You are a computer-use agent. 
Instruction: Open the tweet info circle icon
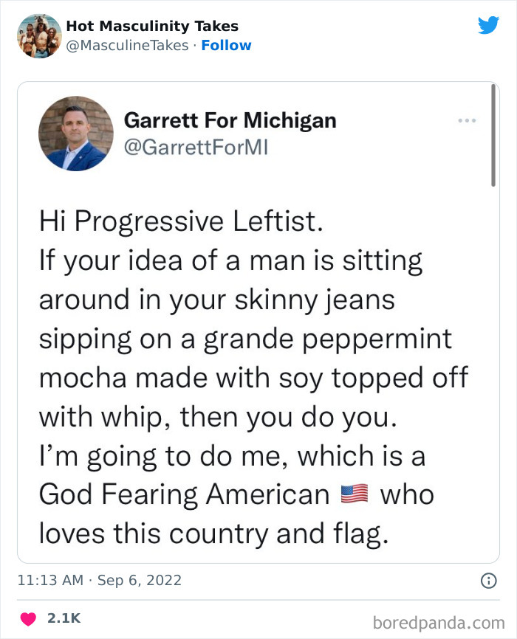pos(487,581)
